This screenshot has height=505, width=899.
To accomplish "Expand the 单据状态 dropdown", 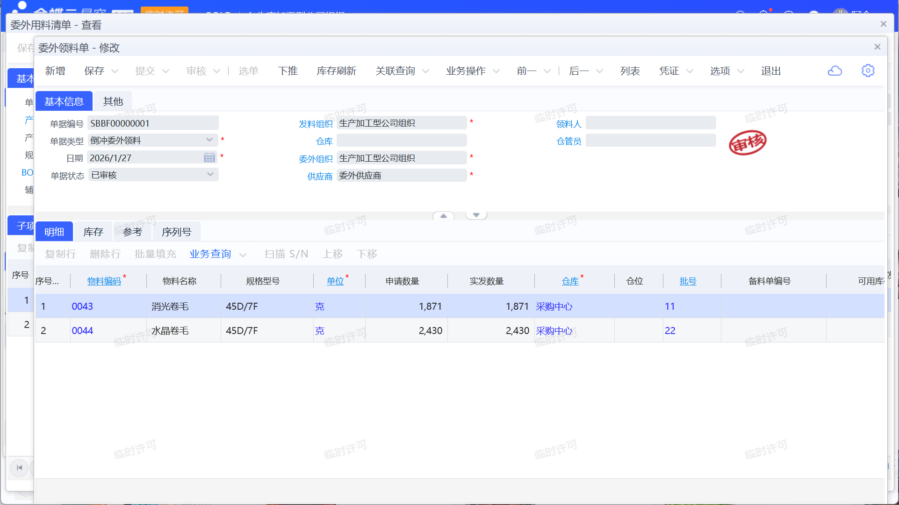I will click(x=210, y=175).
